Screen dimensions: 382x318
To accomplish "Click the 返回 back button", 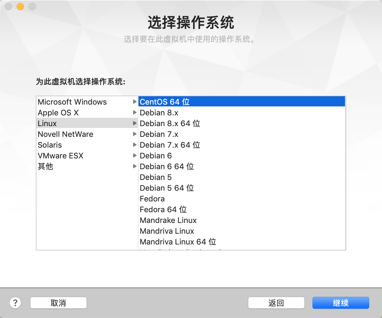I will click(276, 303).
